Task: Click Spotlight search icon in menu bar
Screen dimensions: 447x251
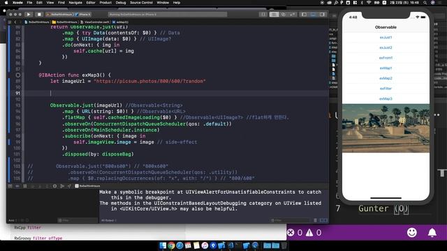Action: (425, 3)
